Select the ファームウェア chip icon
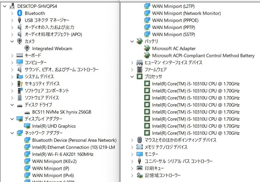The image size is (260, 182). pyautogui.click(x=140, y=69)
